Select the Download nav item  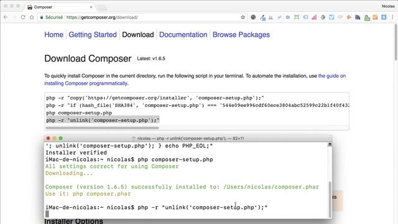click(x=138, y=35)
